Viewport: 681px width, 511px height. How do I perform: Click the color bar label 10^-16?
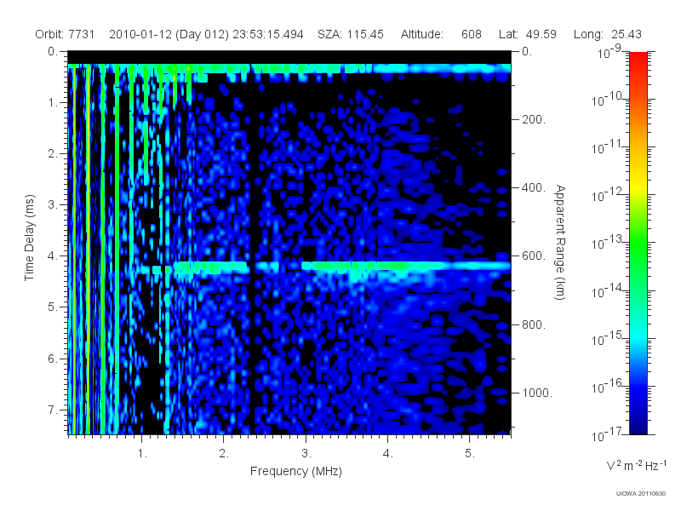pos(607,387)
